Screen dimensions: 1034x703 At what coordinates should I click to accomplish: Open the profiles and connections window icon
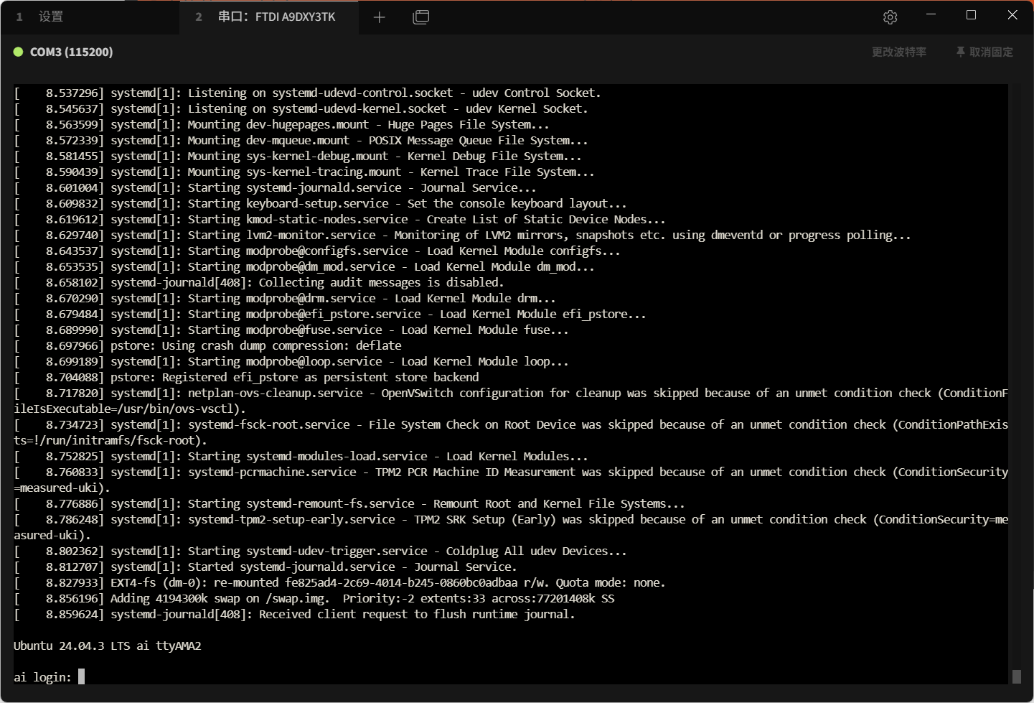pyautogui.click(x=421, y=17)
